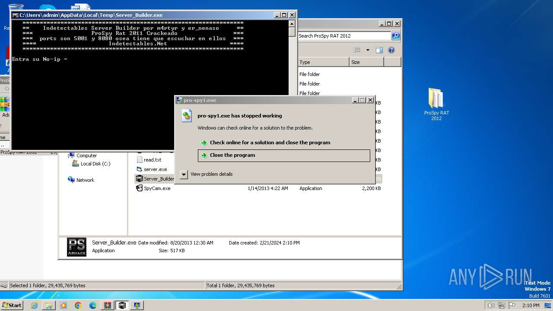Maximize the Server_Builder.exe console window

[284, 15]
